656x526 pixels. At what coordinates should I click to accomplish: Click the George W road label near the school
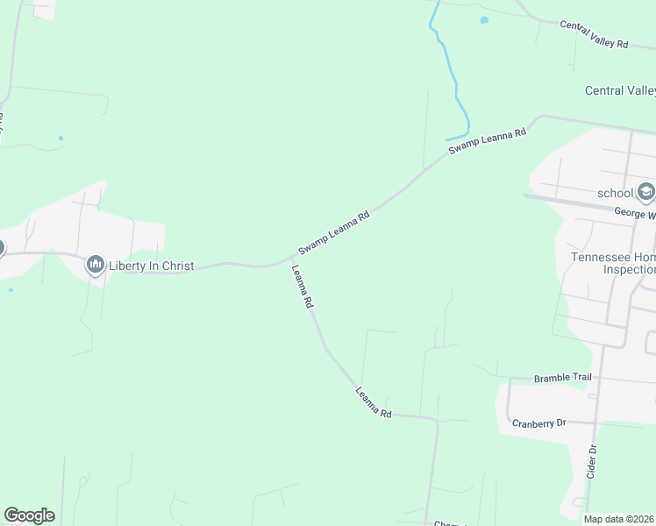point(635,213)
